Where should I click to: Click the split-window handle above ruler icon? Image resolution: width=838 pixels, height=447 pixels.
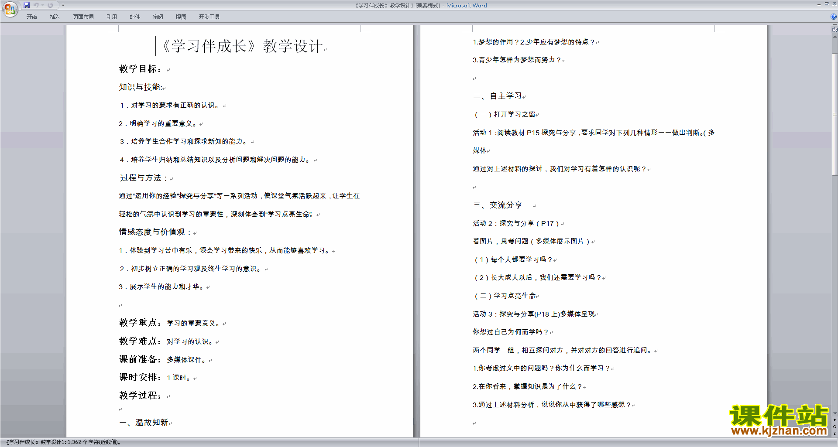click(x=835, y=25)
